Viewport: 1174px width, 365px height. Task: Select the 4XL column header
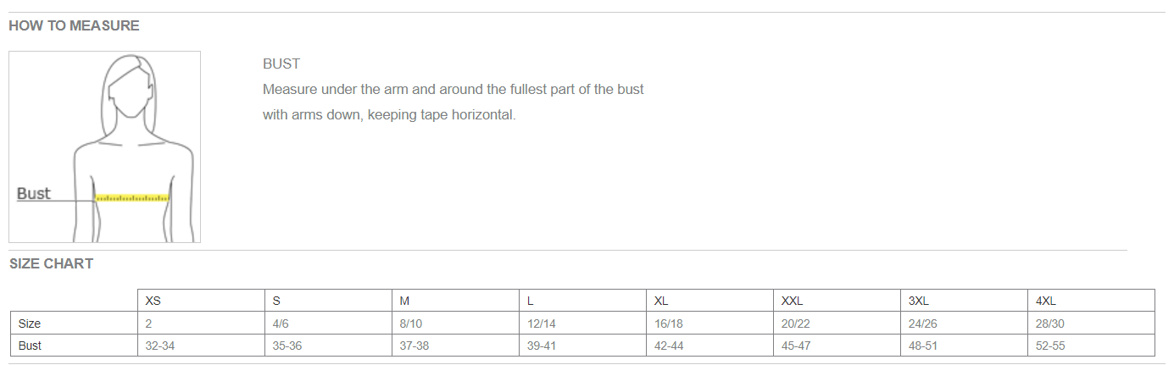pos(1091,301)
